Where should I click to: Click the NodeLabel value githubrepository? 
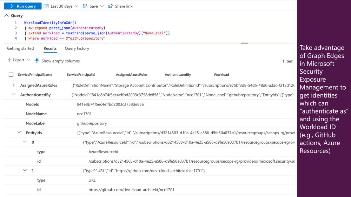coord(92,123)
